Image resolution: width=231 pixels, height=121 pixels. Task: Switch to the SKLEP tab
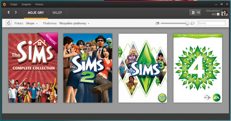pyautogui.click(x=57, y=13)
